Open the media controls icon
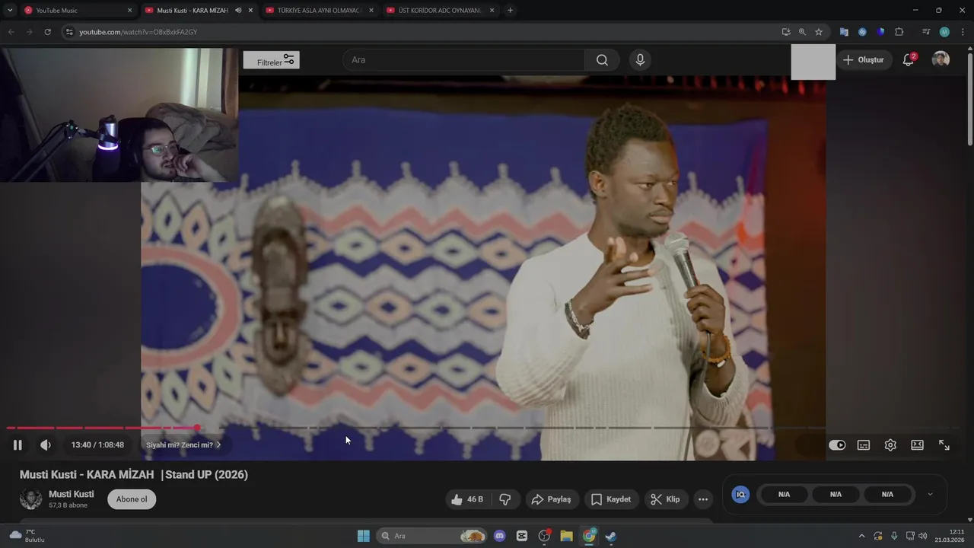The image size is (974, 548). [x=926, y=32]
